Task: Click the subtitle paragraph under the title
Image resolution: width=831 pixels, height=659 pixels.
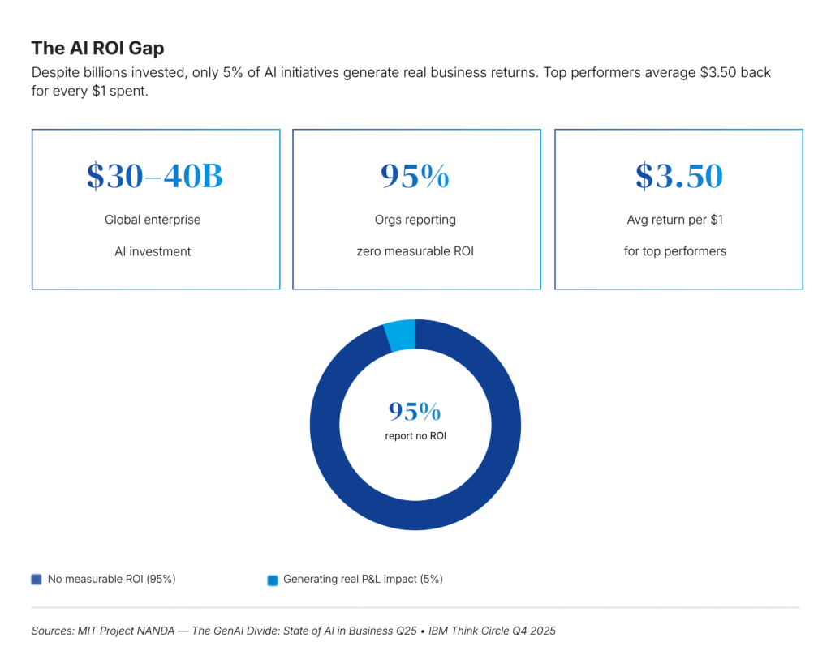Action: pos(401,80)
